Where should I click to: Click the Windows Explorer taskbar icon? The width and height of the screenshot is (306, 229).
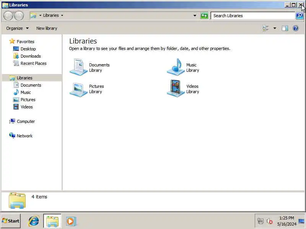click(x=52, y=221)
